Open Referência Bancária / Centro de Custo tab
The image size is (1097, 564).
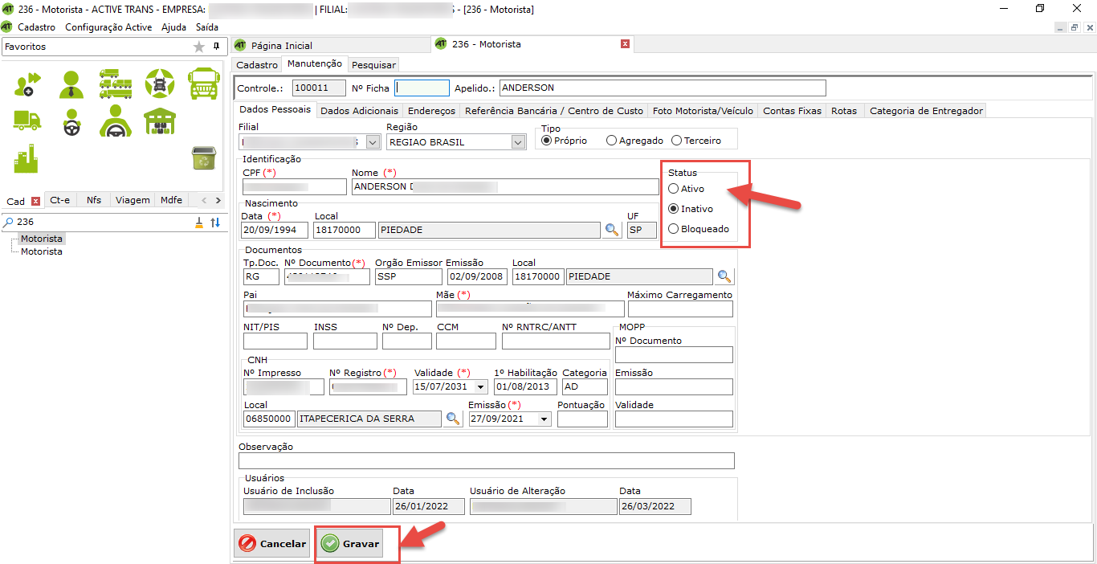[x=554, y=111]
